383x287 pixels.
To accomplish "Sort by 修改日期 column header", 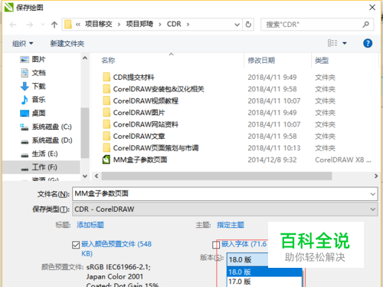I will tap(261, 61).
